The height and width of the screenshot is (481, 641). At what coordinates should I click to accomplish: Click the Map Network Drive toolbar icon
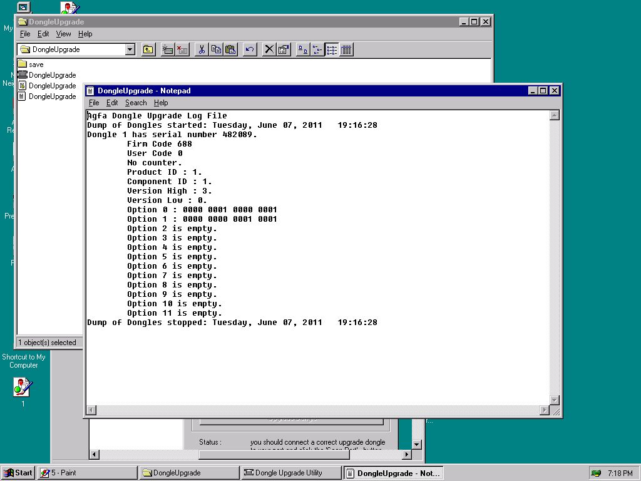coord(167,49)
